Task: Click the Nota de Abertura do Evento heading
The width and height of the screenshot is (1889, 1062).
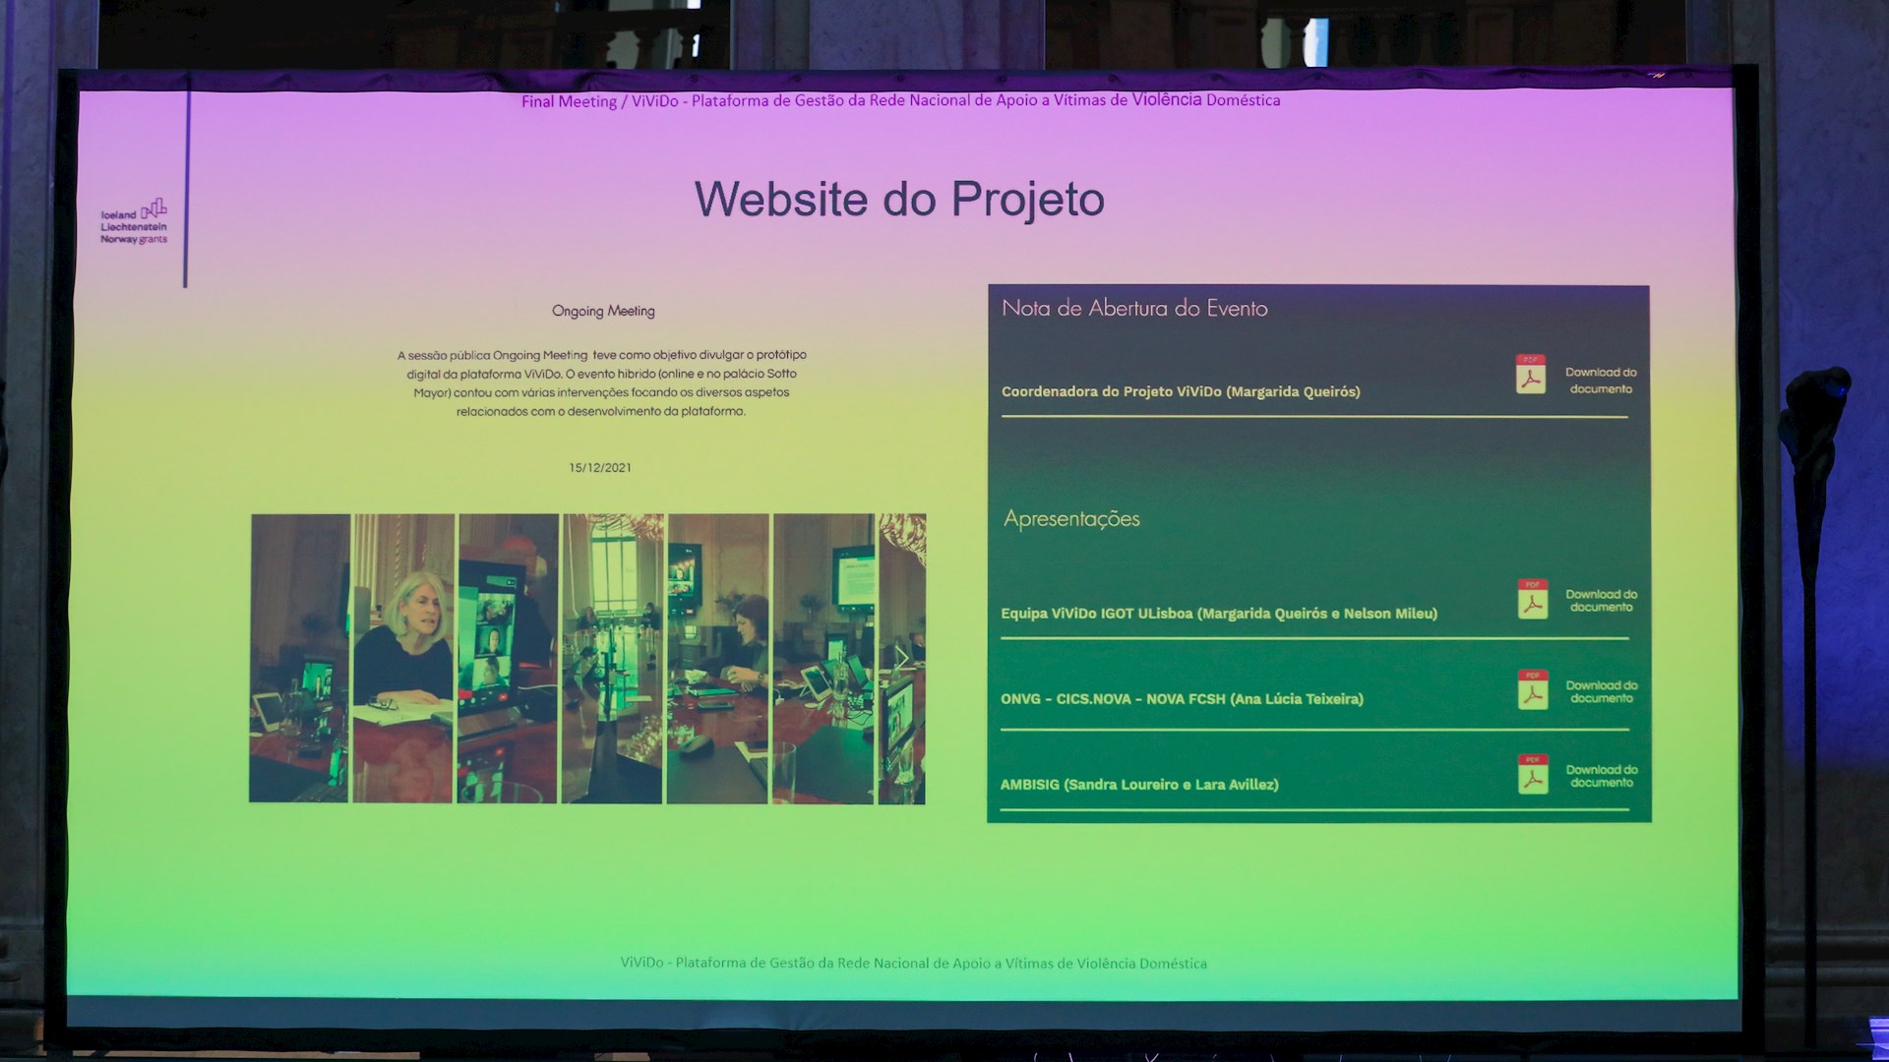Action: (1134, 309)
